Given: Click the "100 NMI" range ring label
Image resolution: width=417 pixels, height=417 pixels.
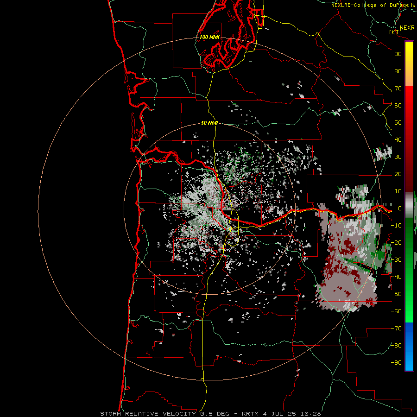Looking at the screenshot, I should tap(209, 37).
